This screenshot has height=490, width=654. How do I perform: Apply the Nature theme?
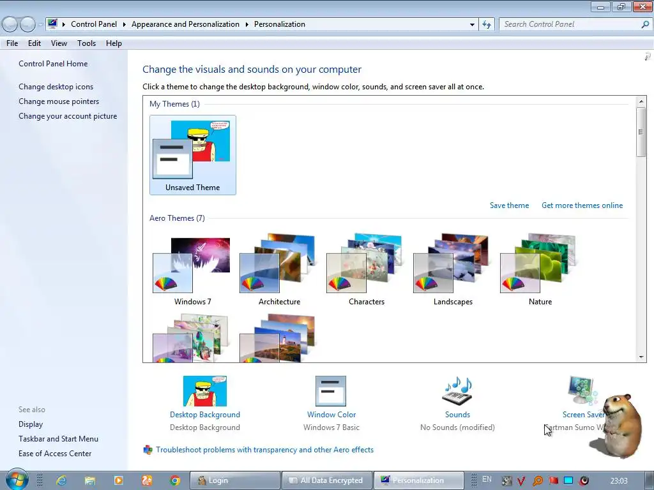[x=540, y=270]
